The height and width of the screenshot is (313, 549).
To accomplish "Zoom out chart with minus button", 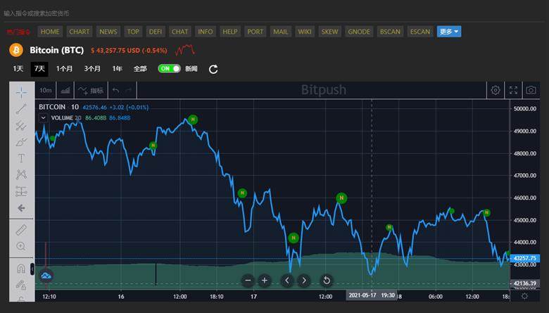I will coord(248,280).
